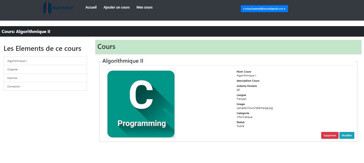The height and width of the screenshot is (163, 364).
Task: Click the volume Horaire value 48
Action: coord(238,90)
